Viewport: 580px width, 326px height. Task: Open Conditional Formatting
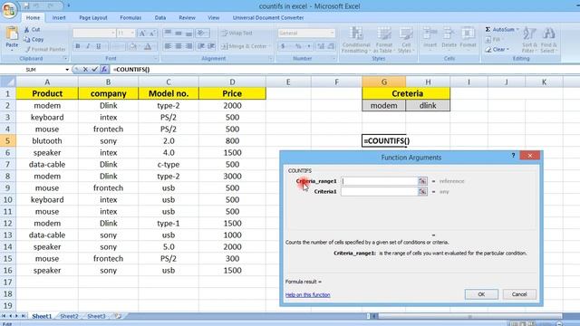(x=356, y=40)
